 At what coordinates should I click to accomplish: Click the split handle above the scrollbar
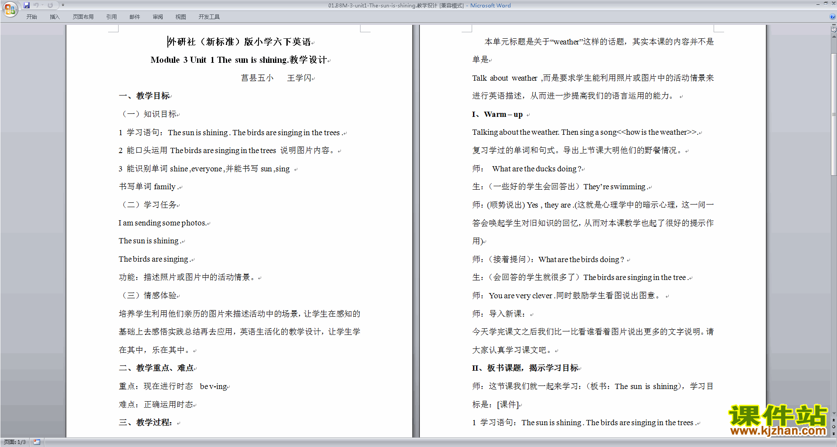coord(834,24)
